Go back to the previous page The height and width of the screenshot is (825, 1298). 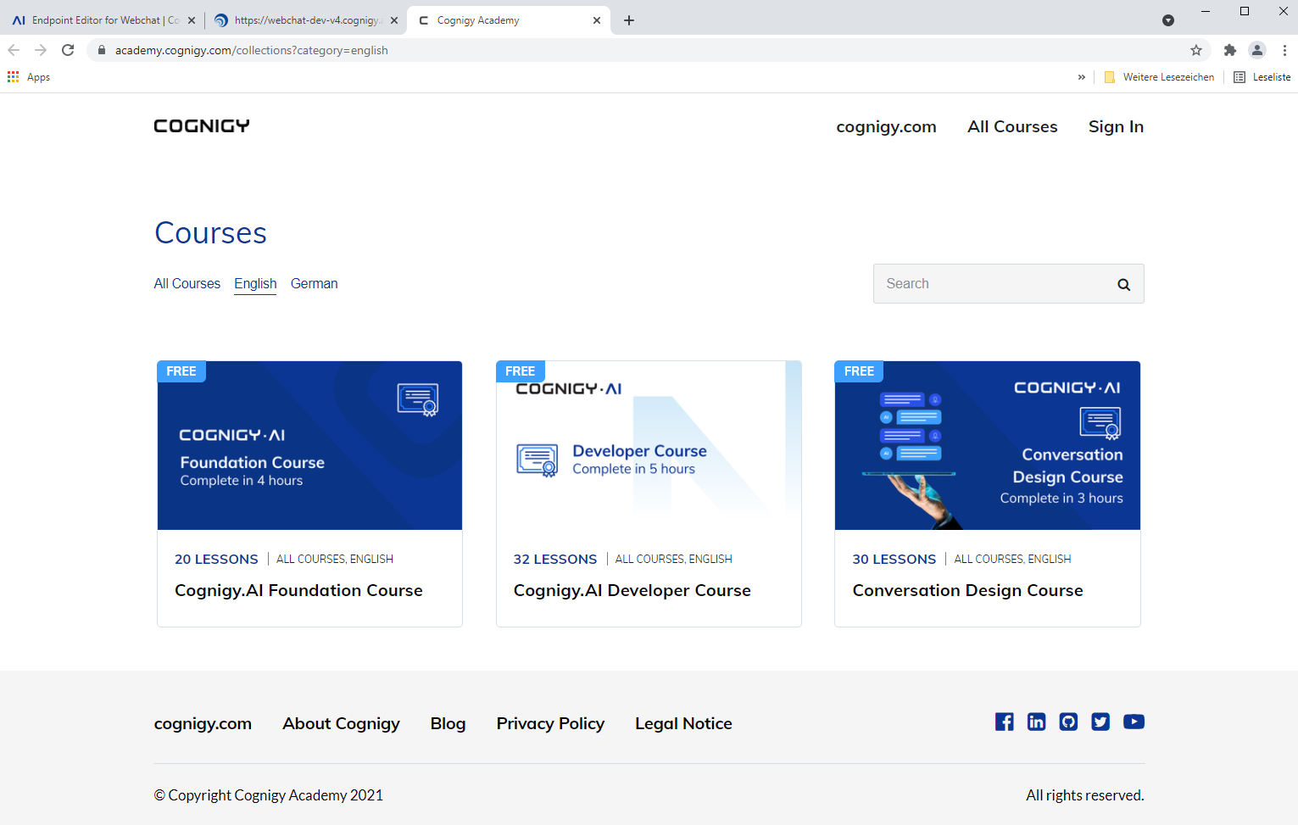[14, 50]
